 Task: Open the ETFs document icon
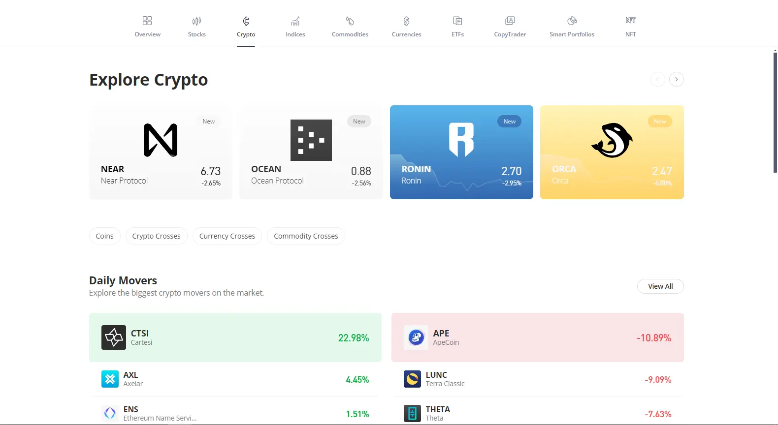pos(457,21)
